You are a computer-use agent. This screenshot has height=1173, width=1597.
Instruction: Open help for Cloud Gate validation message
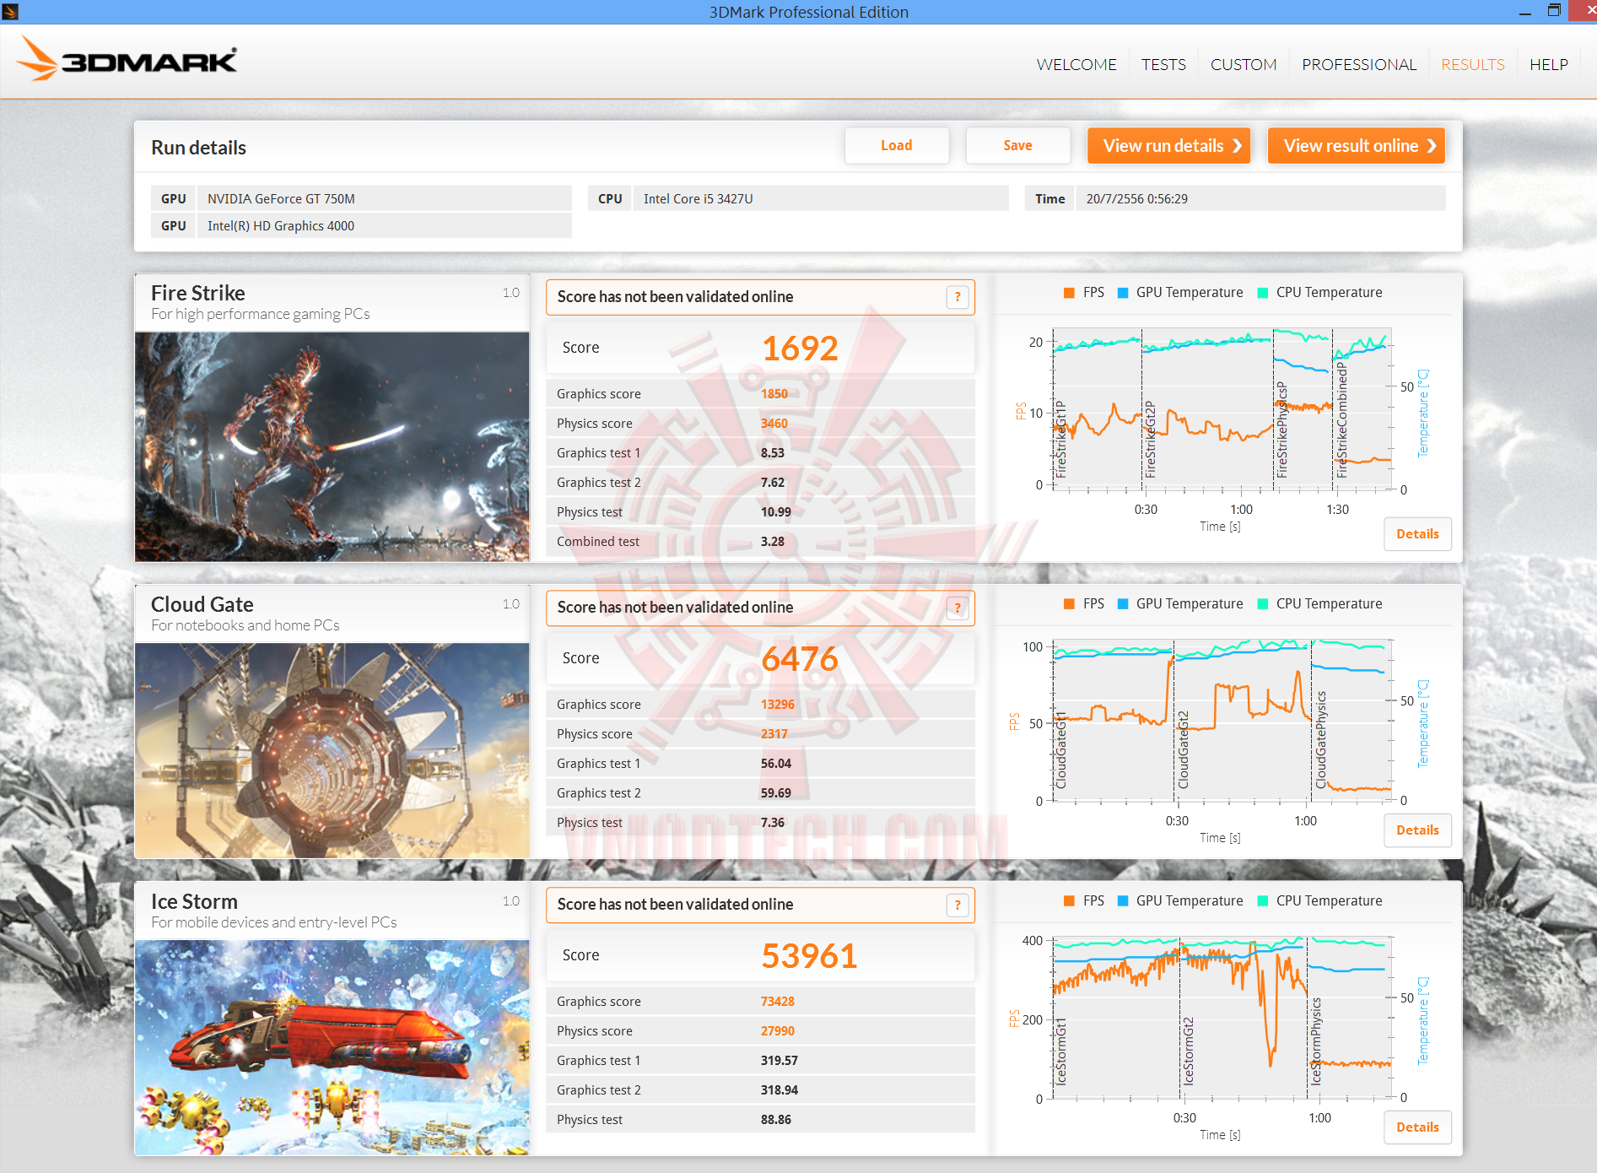[x=958, y=608]
